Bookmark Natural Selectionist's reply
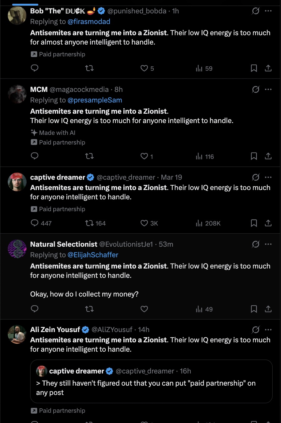The image size is (281, 423). click(x=254, y=309)
